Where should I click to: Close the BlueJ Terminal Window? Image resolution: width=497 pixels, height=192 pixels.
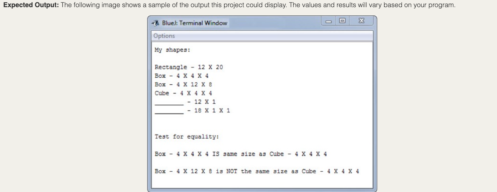click(x=361, y=21)
